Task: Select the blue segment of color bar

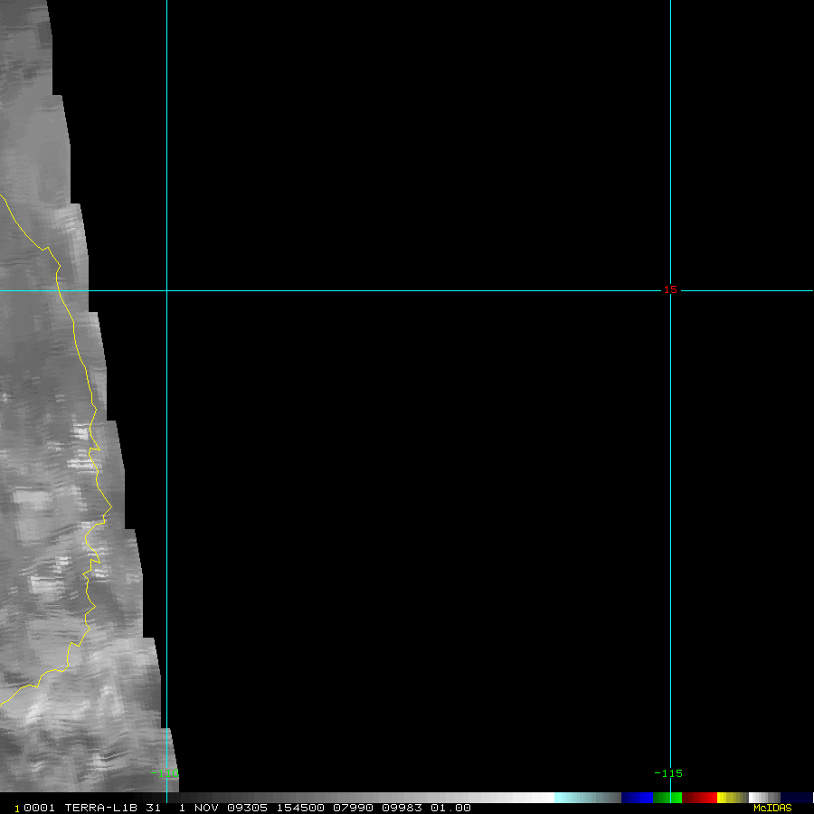Action: (x=637, y=798)
